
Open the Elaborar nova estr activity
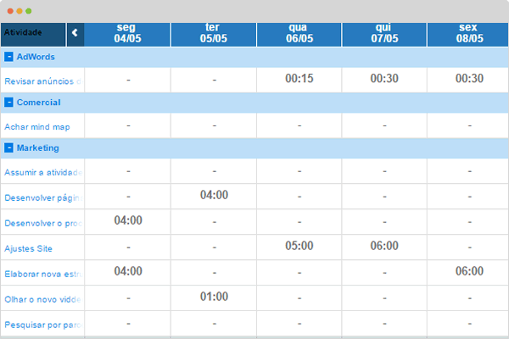43,274
